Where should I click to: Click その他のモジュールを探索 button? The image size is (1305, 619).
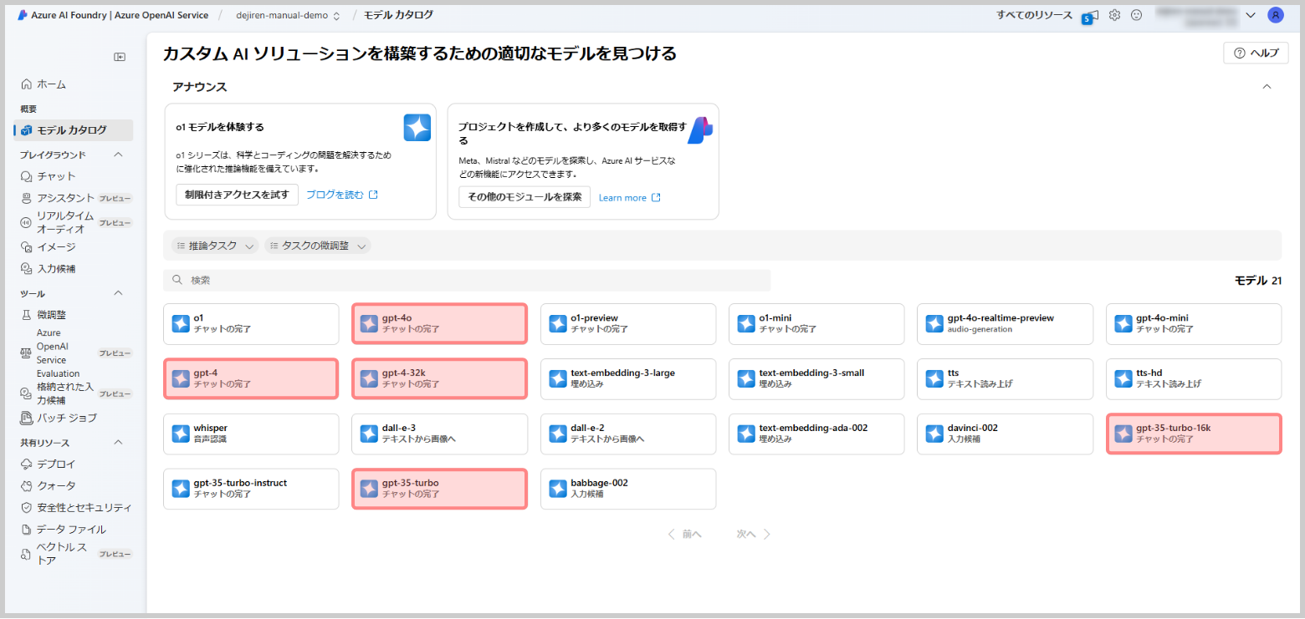pos(525,197)
